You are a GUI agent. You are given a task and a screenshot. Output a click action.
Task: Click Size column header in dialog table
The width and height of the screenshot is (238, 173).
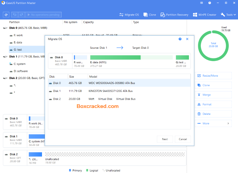coord(72,77)
